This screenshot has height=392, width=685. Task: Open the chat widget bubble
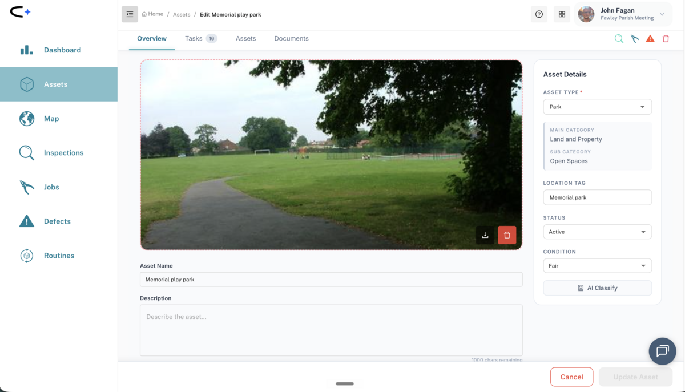(663, 351)
